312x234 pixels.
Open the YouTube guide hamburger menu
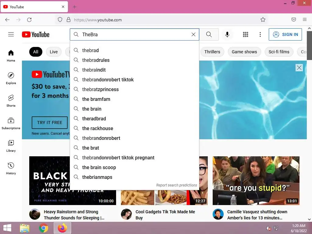pyautogui.click(x=11, y=34)
